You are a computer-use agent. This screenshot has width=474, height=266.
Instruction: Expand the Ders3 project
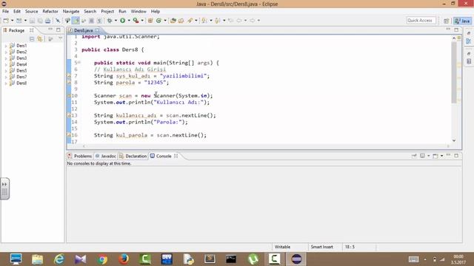6,58
